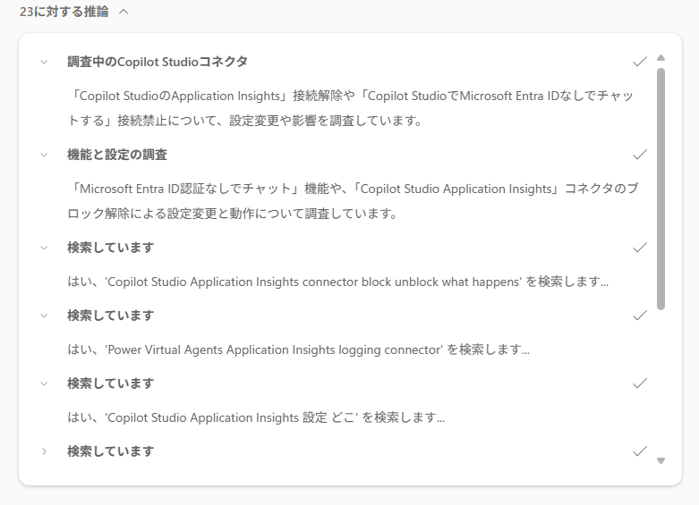Image resolution: width=699 pixels, height=505 pixels.
Task: Click heading 機能と設定の調査
Action: tap(117, 155)
